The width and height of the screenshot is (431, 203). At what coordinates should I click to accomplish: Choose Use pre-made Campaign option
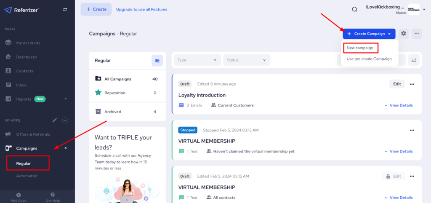click(369, 59)
